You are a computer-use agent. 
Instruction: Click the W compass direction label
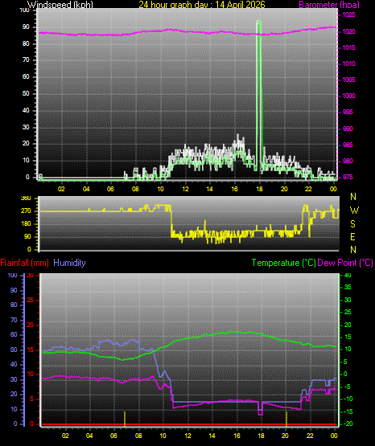point(354,211)
